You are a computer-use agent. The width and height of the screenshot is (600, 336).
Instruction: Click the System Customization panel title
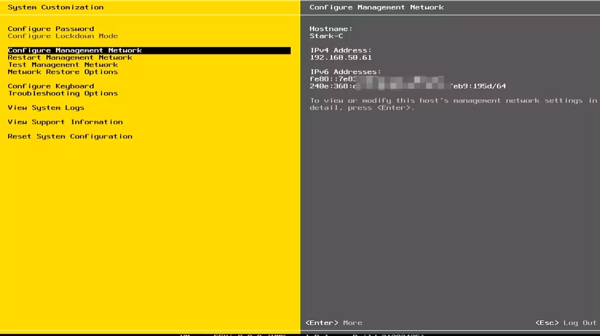[56, 7]
